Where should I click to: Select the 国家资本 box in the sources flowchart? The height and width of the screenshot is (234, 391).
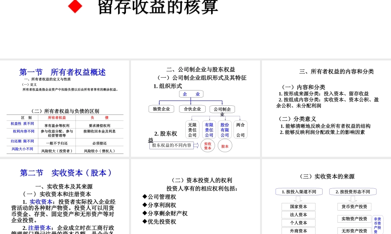(x=298, y=206)
